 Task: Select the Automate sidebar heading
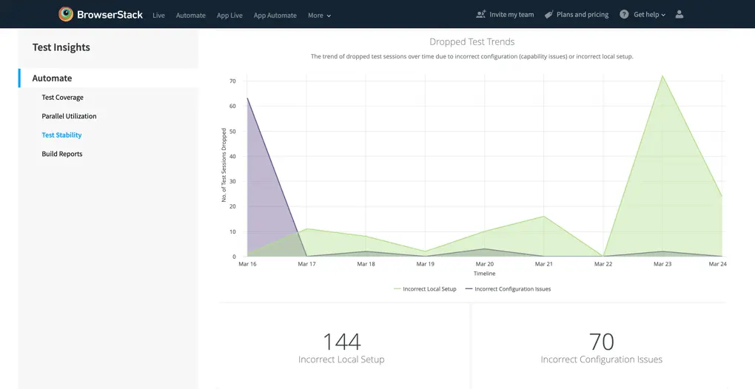[x=52, y=78]
